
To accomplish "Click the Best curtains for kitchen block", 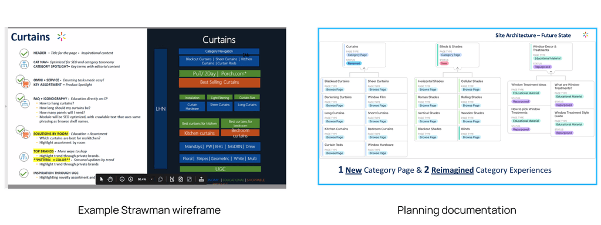I will point(200,124).
